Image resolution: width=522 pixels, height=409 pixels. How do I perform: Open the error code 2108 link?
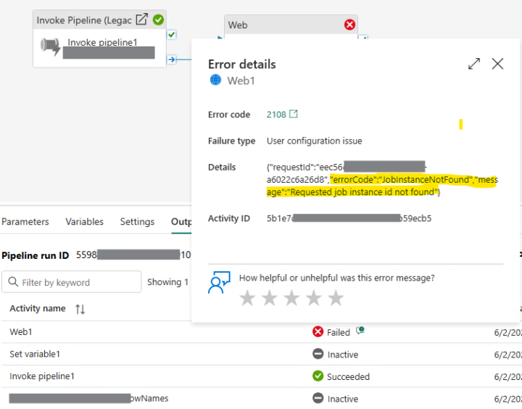coord(276,115)
